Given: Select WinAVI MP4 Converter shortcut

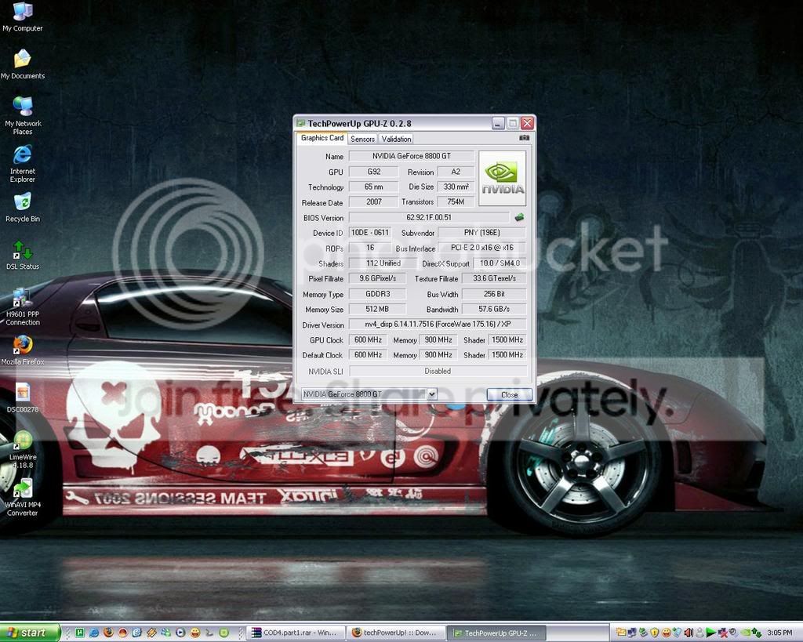Looking at the screenshot, I should (23, 497).
